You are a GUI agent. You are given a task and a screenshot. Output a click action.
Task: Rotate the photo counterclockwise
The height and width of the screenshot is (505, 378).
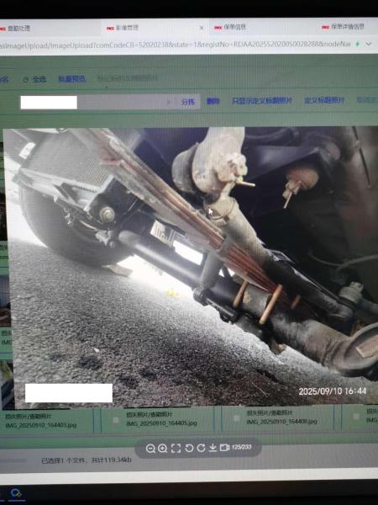[189, 448]
